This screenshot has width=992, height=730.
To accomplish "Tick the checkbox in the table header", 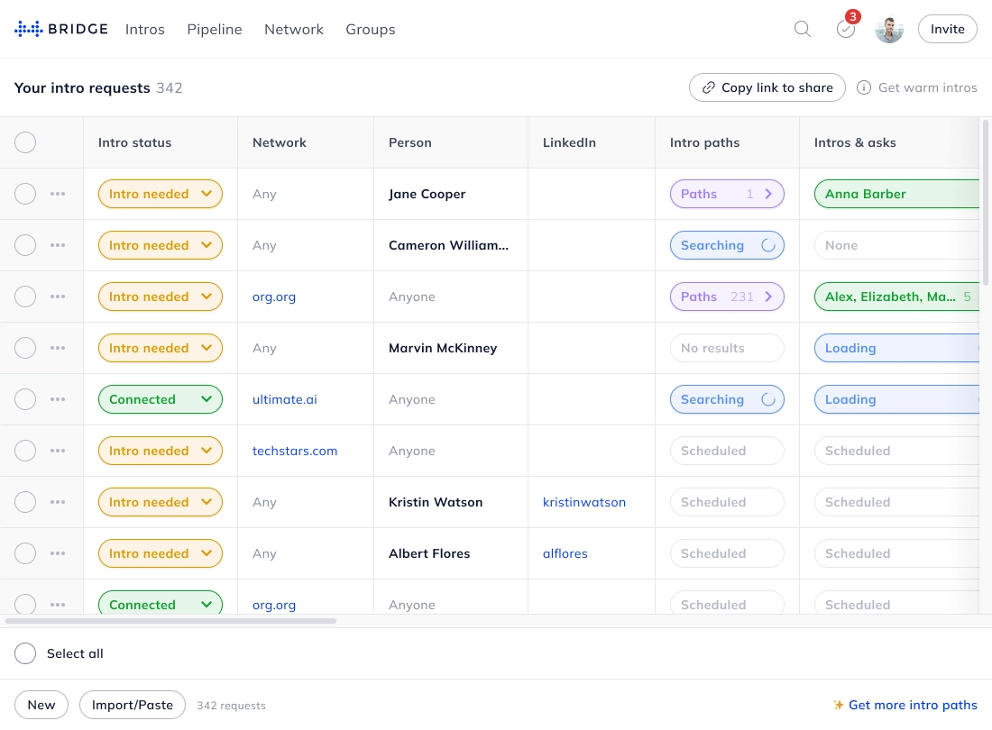I will (x=25, y=142).
